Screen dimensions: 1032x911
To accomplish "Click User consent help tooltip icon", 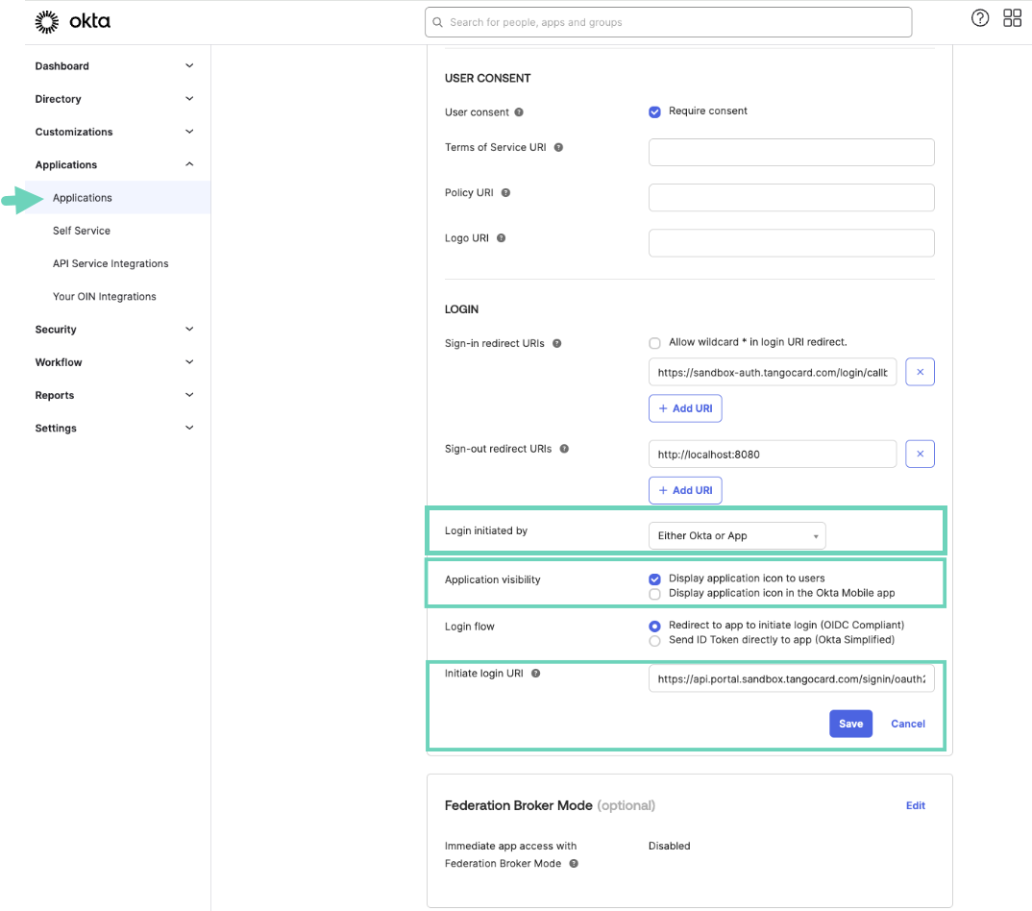I will click(519, 112).
